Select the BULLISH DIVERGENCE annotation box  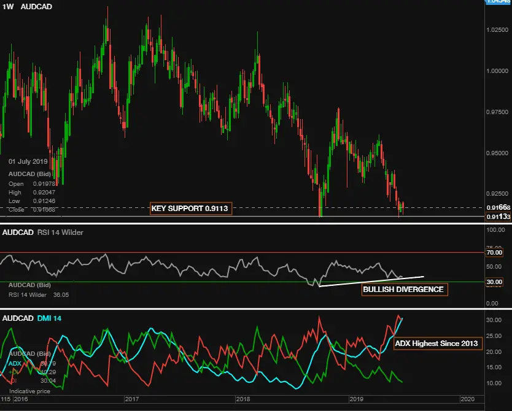(x=405, y=290)
